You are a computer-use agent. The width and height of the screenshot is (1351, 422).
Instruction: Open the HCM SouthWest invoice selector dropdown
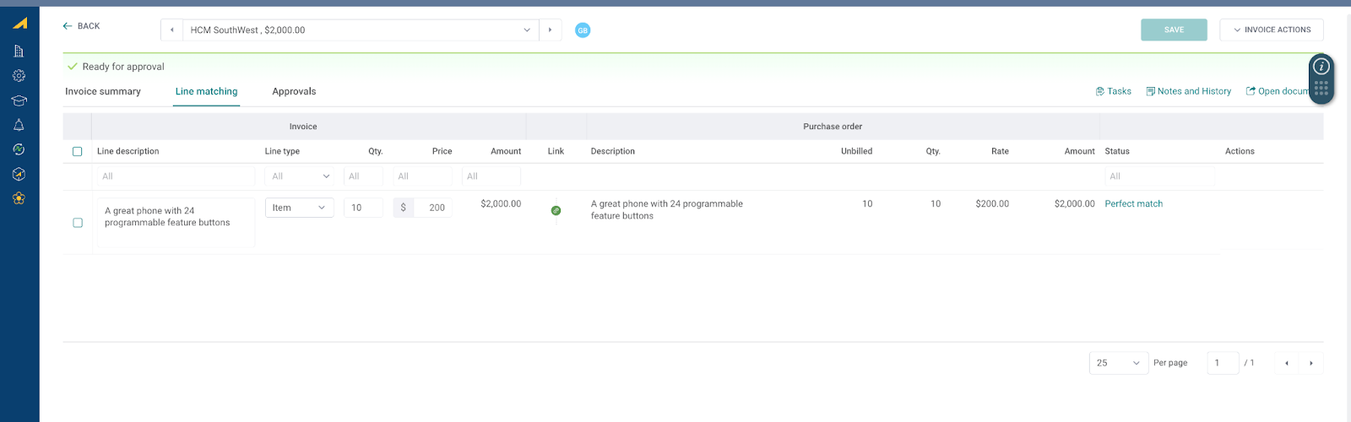point(361,30)
